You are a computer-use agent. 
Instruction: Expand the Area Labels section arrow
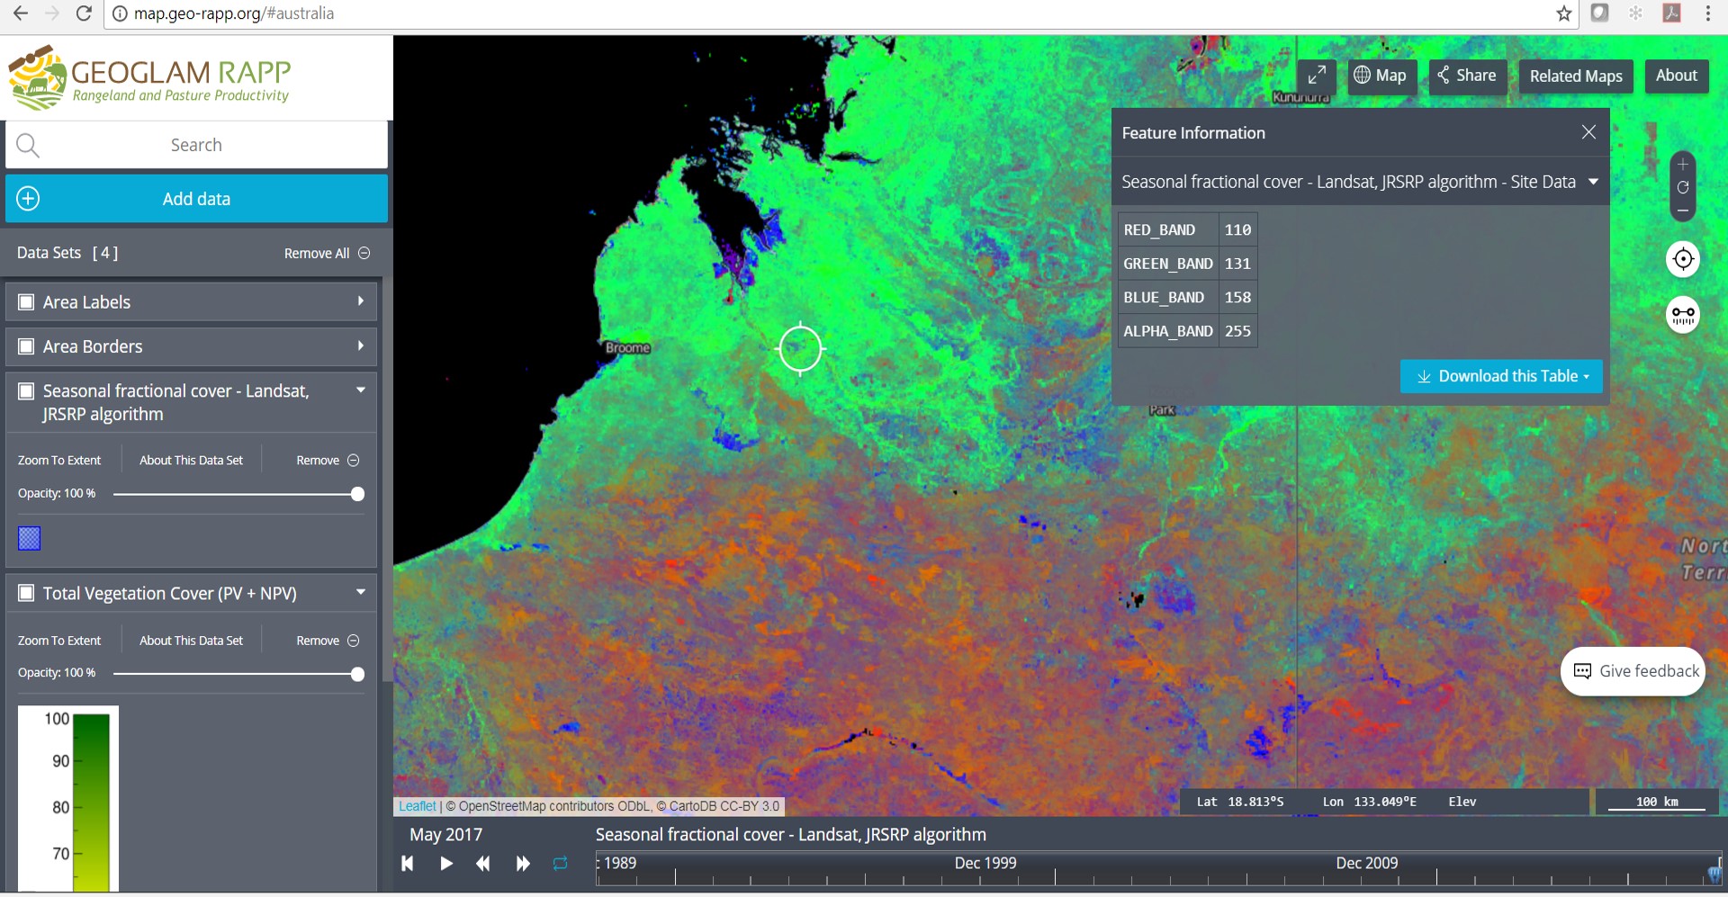[x=361, y=301]
